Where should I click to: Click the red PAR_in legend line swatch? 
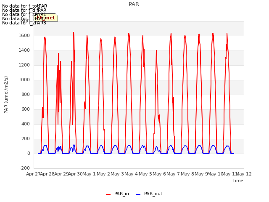(x=108, y=194)
